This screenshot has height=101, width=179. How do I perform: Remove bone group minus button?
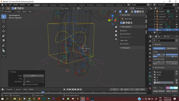pos(176,74)
